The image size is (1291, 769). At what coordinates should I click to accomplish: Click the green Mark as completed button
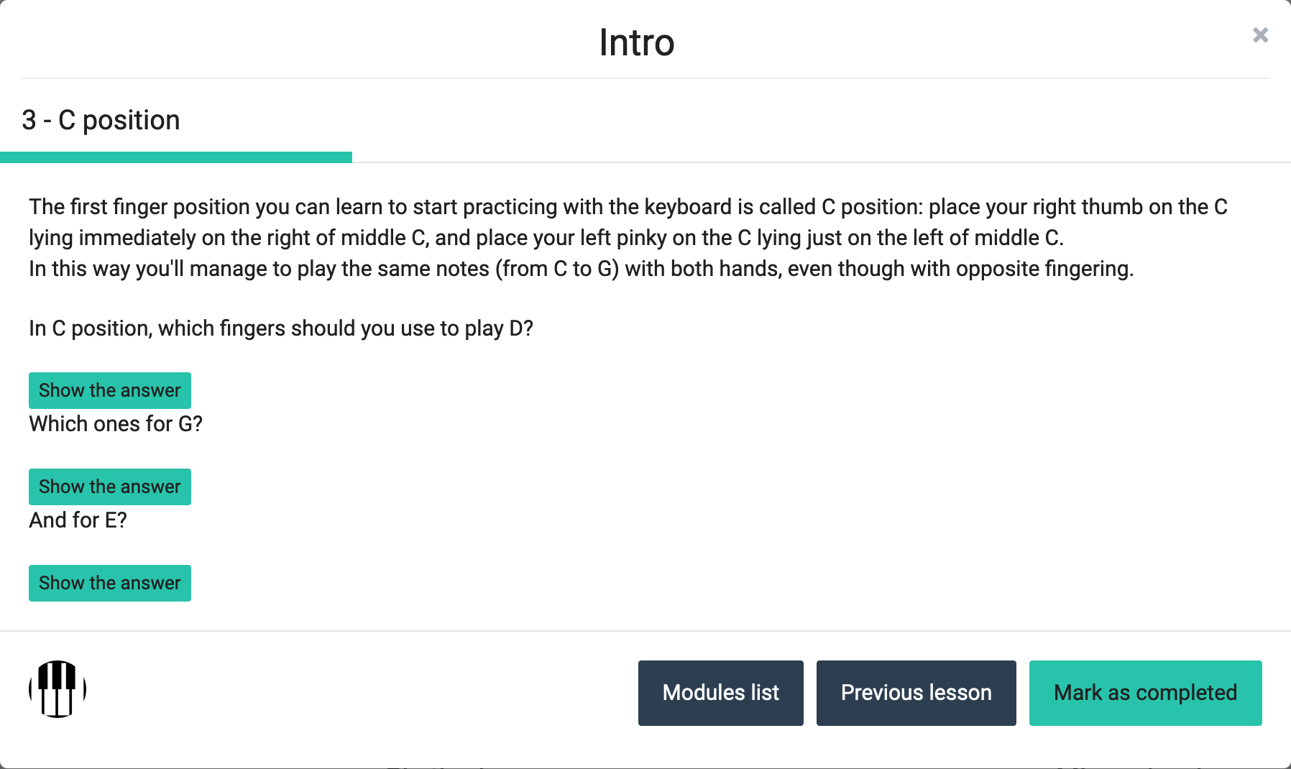tap(1145, 692)
